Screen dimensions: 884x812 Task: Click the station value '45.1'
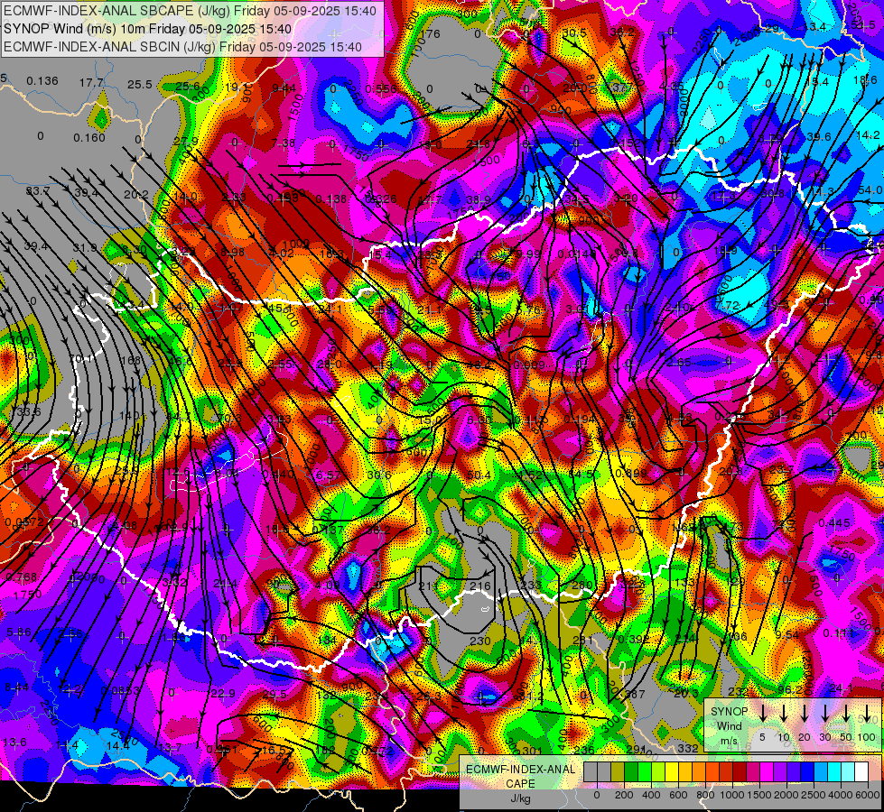pos(280,309)
